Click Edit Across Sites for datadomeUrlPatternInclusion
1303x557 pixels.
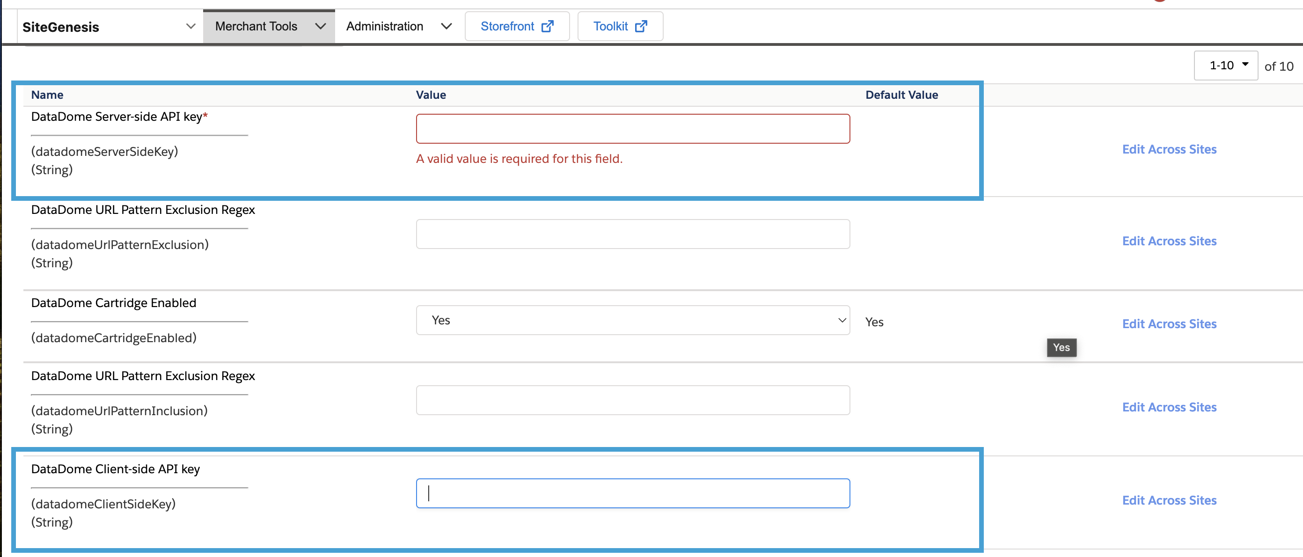pyautogui.click(x=1169, y=408)
